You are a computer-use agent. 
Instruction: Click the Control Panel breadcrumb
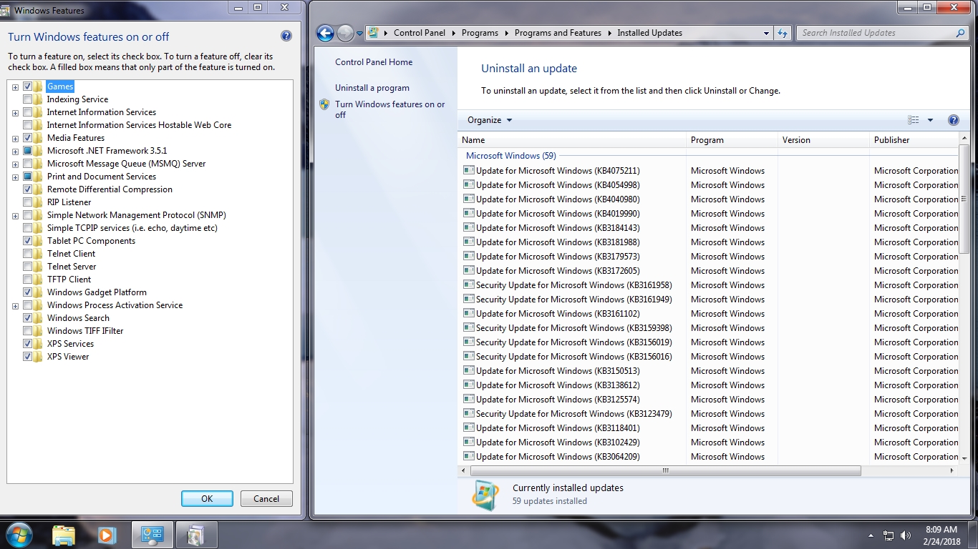420,33
